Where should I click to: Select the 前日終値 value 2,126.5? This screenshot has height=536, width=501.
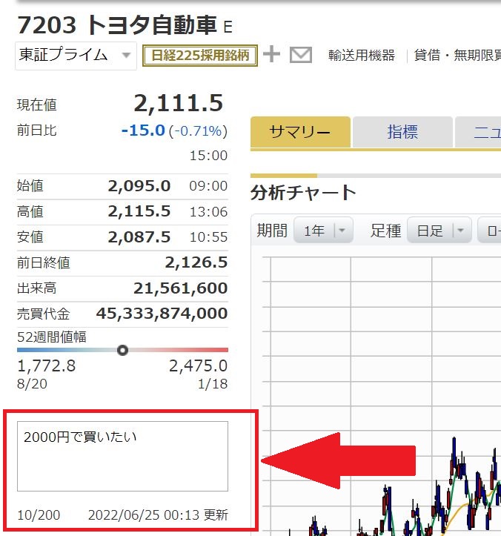point(196,262)
